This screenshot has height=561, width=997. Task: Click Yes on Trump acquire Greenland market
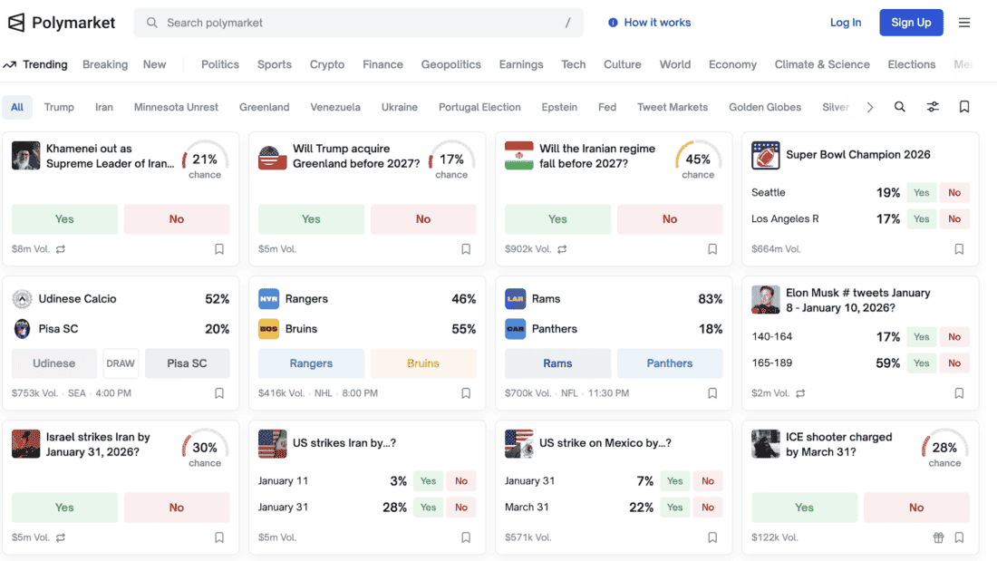pyautogui.click(x=311, y=219)
